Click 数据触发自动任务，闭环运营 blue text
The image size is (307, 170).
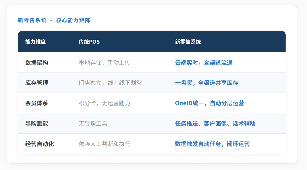click(212, 144)
